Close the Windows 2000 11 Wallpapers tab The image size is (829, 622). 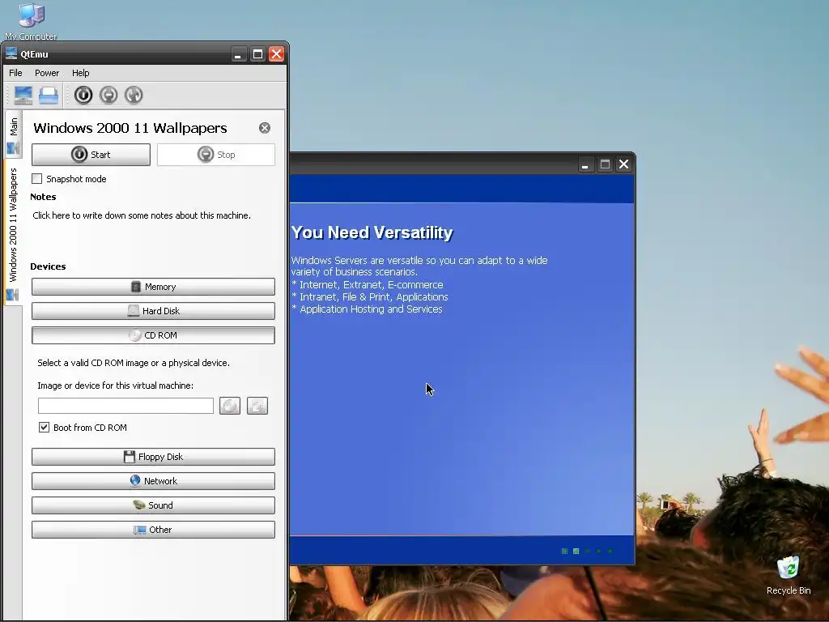(265, 128)
